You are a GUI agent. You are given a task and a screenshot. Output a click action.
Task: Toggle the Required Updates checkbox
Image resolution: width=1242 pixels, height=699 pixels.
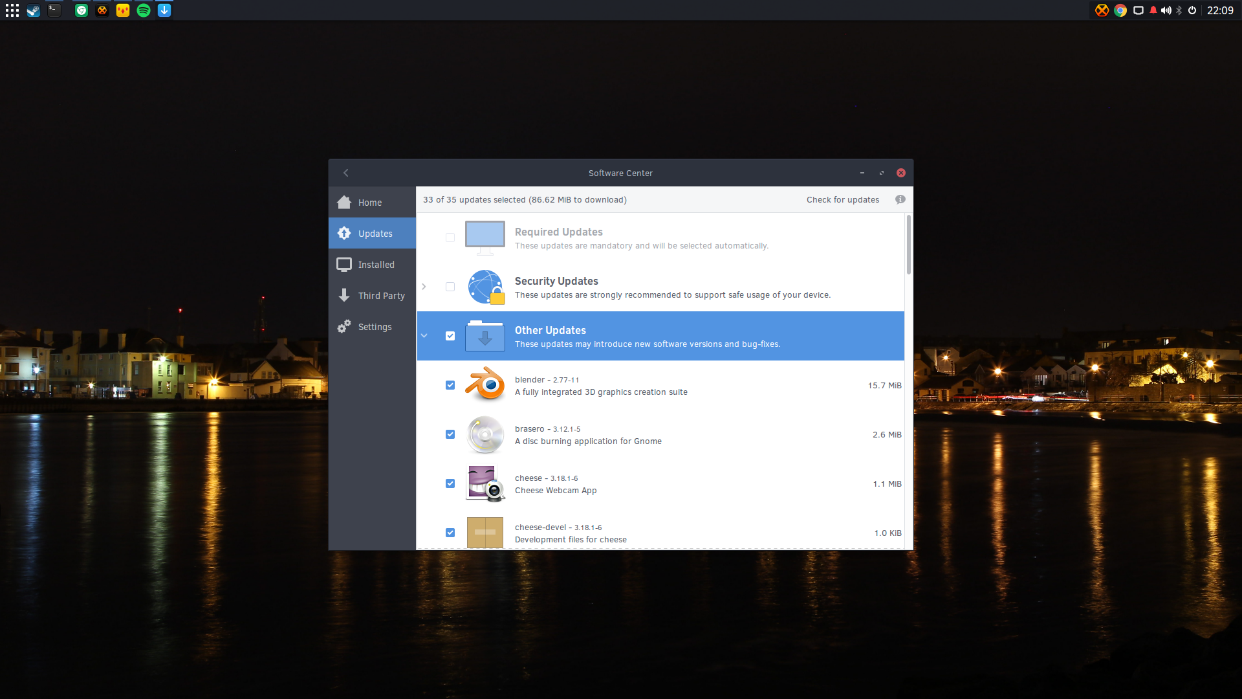(450, 238)
